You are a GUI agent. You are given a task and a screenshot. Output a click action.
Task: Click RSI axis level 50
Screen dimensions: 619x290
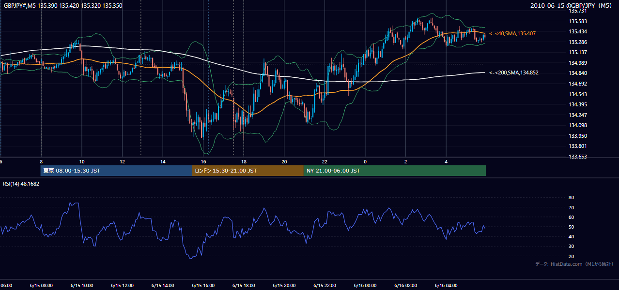tap(571, 227)
